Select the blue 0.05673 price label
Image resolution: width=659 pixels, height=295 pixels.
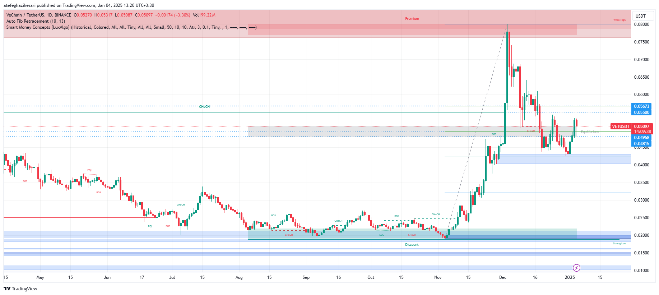pyautogui.click(x=641, y=106)
